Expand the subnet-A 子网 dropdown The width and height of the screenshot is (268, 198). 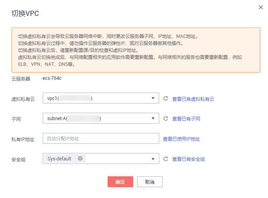[101, 118]
